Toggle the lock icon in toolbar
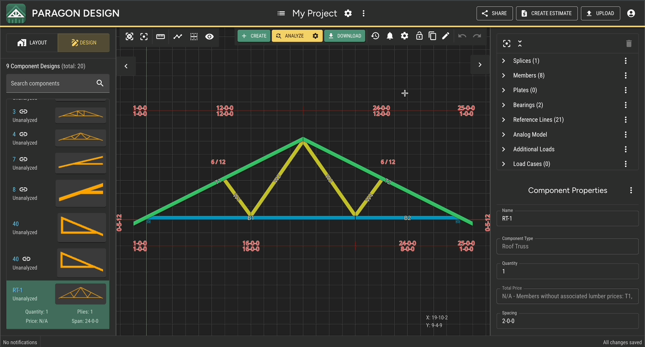 coord(419,36)
